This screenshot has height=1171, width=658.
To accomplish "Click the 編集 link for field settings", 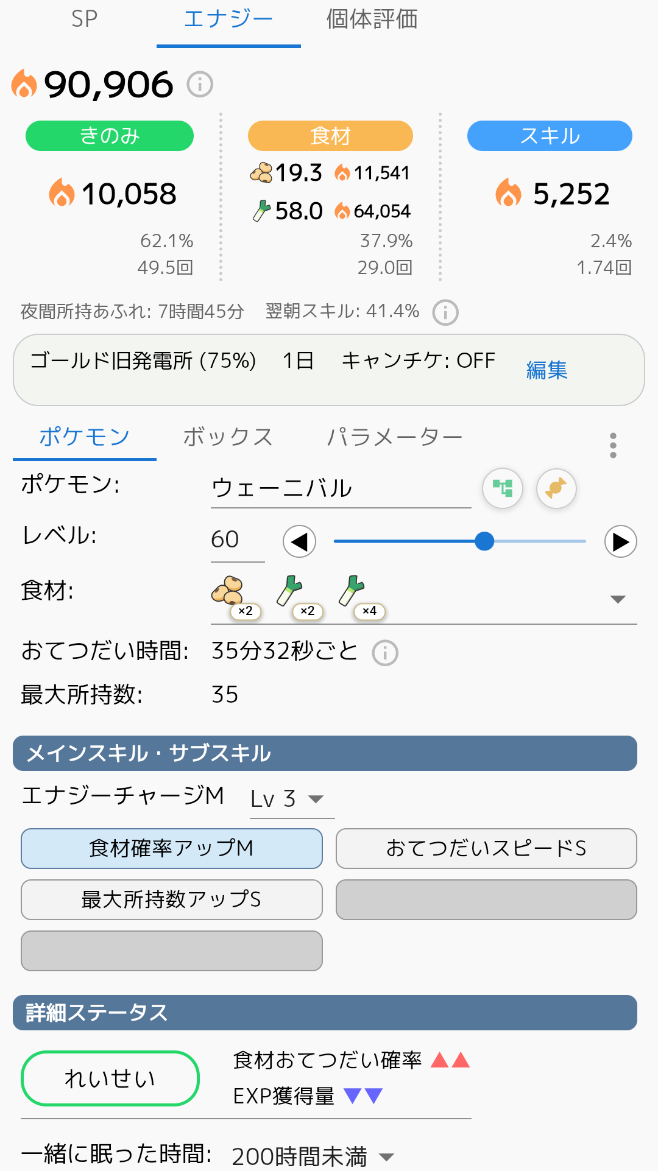I will [x=547, y=370].
